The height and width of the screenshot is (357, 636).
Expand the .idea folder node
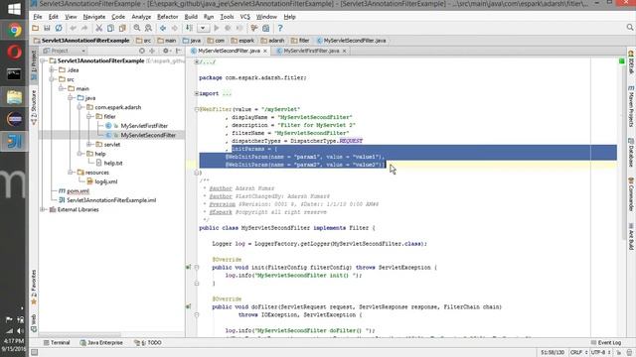(x=52, y=70)
